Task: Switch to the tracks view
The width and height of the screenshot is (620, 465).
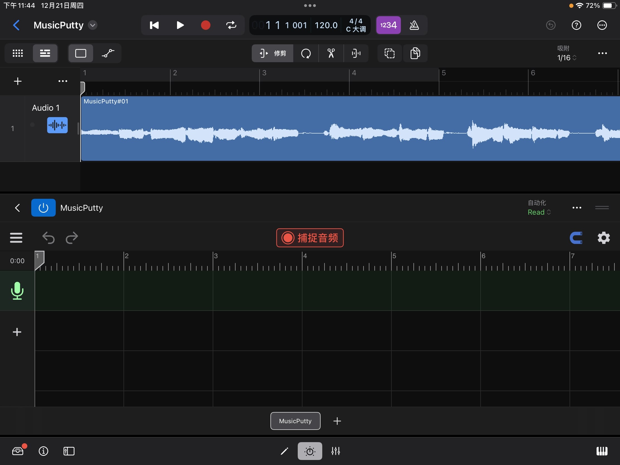Action: [x=45, y=53]
